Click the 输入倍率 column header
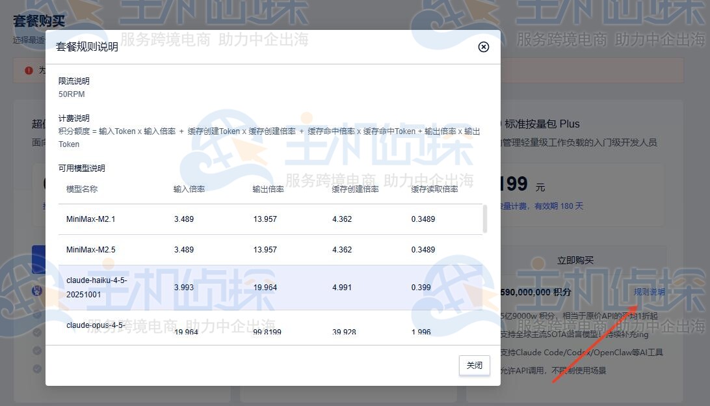 (189, 189)
